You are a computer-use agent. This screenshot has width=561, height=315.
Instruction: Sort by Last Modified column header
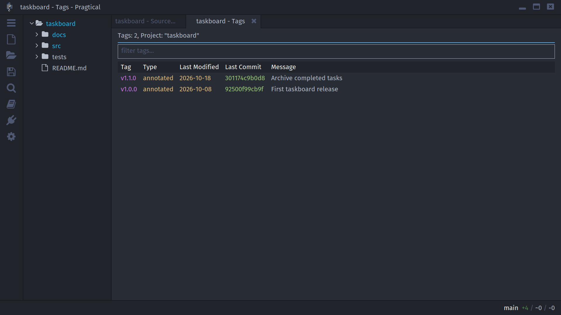click(199, 67)
